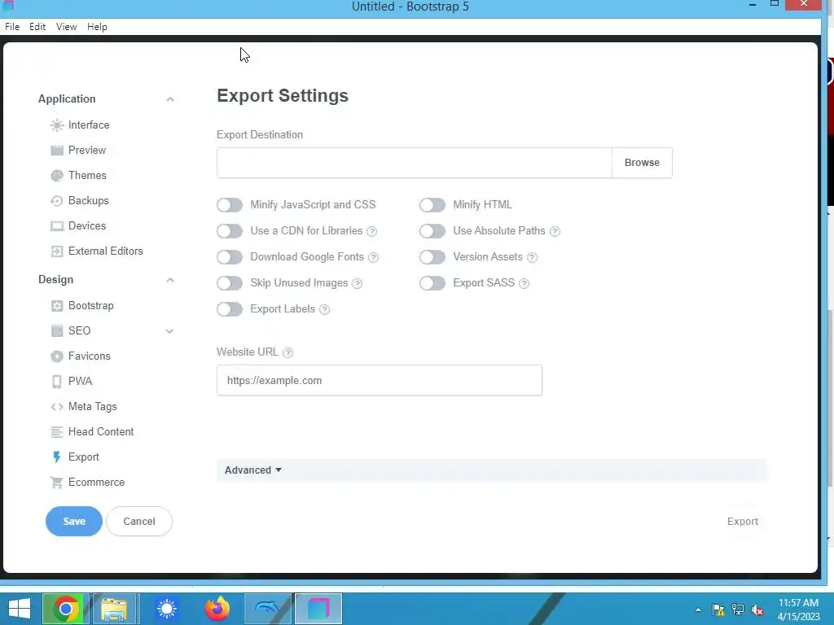This screenshot has height=625, width=834.
Task: Click the Export lightning bolt icon
Action: (56, 457)
